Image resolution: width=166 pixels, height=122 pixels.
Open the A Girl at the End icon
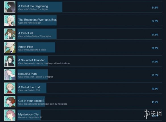point(10,88)
